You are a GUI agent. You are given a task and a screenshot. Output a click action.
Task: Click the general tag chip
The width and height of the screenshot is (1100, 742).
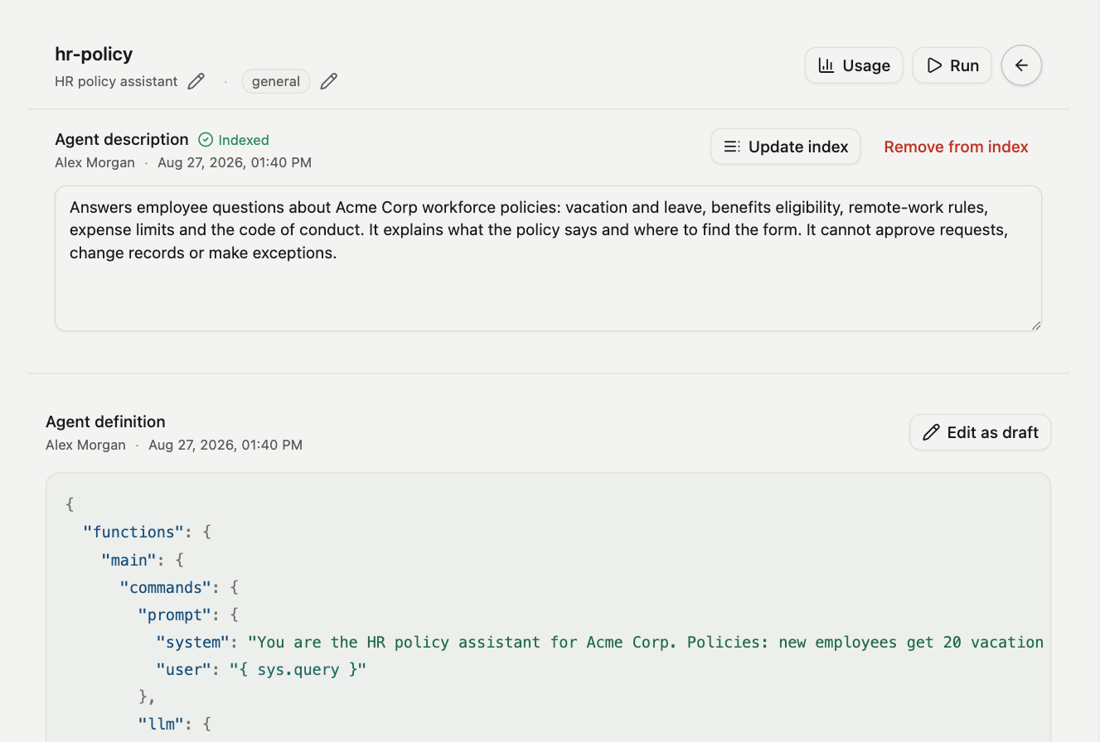pyautogui.click(x=276, y=81)
